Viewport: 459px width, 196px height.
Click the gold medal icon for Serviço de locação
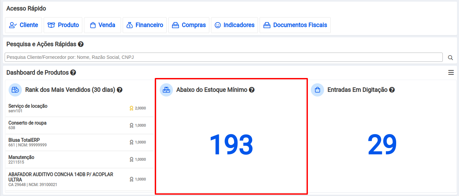tap(131, 108)
